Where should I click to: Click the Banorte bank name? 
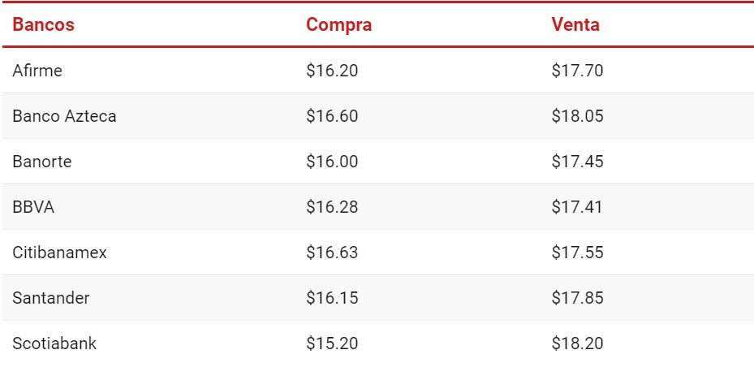pos(42,162)
